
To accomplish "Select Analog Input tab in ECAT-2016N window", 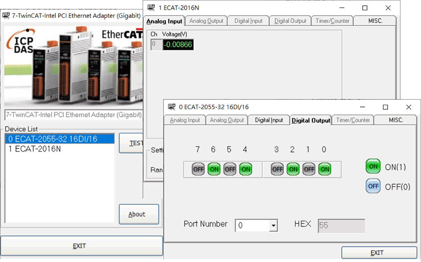I will click(164, 21).
